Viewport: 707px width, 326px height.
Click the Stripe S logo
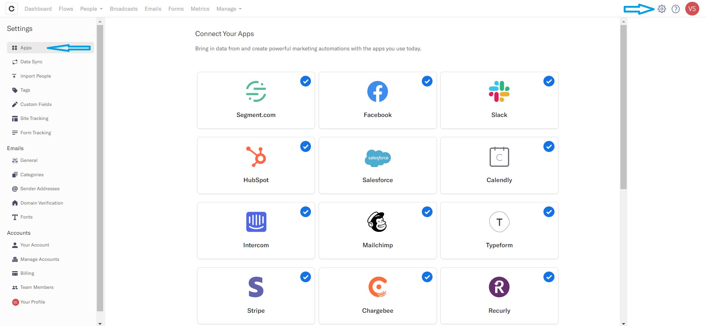tap(256, 287)
